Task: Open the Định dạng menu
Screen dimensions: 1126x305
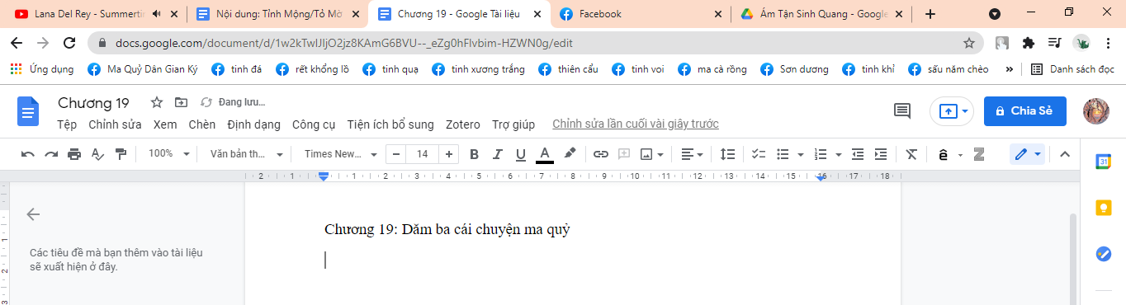Action: coord(253,124)
